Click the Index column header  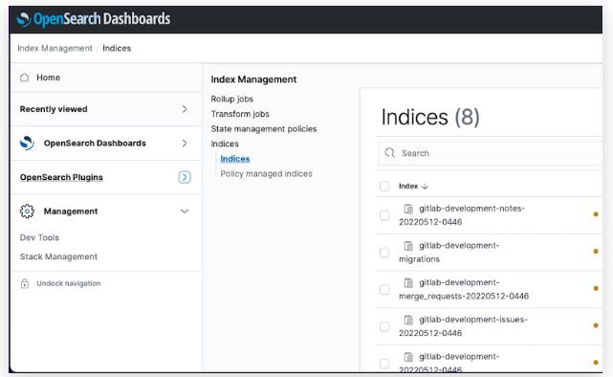tap(408, 187)
